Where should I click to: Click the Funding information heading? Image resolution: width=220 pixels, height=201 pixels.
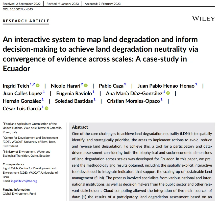click(16, 190)
